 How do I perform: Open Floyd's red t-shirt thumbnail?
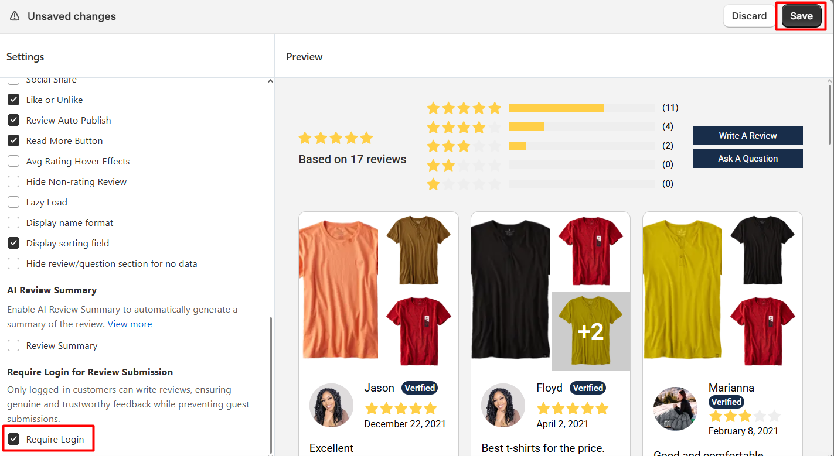click(x=590, y=250)
